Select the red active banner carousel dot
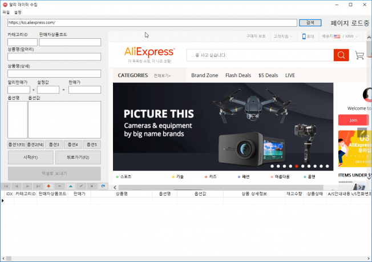Screen dimensions: 372x262 (x=297, y=166)
